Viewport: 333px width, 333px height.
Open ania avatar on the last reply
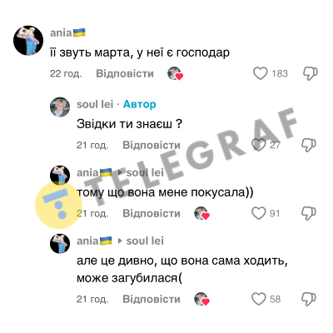tap(60, 244)
